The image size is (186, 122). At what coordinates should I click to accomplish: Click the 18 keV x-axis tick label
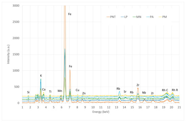click(x=156, y=107)
